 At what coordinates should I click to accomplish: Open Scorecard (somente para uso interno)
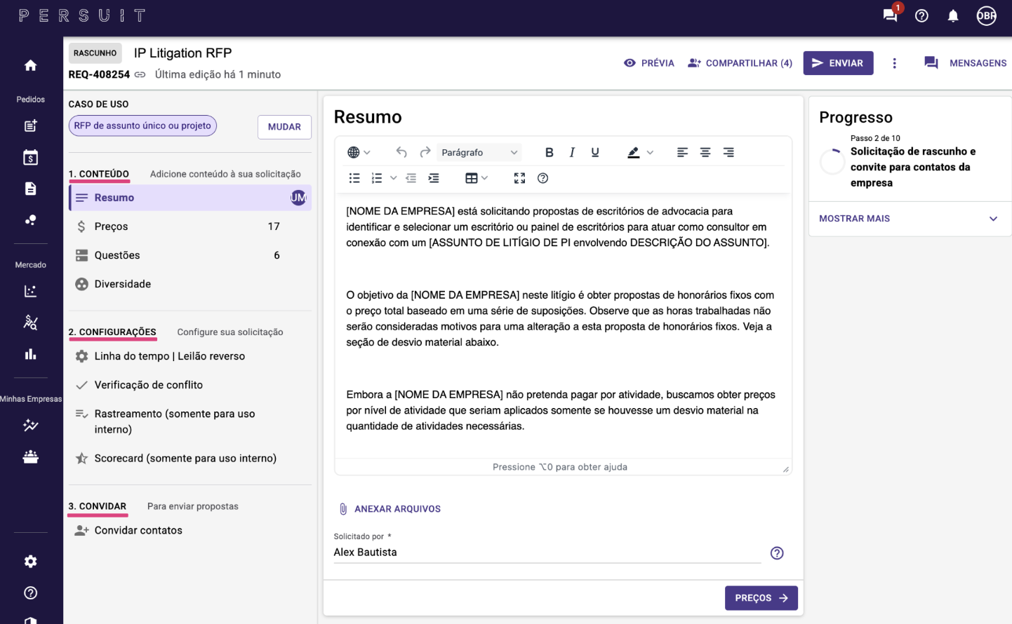190,459
